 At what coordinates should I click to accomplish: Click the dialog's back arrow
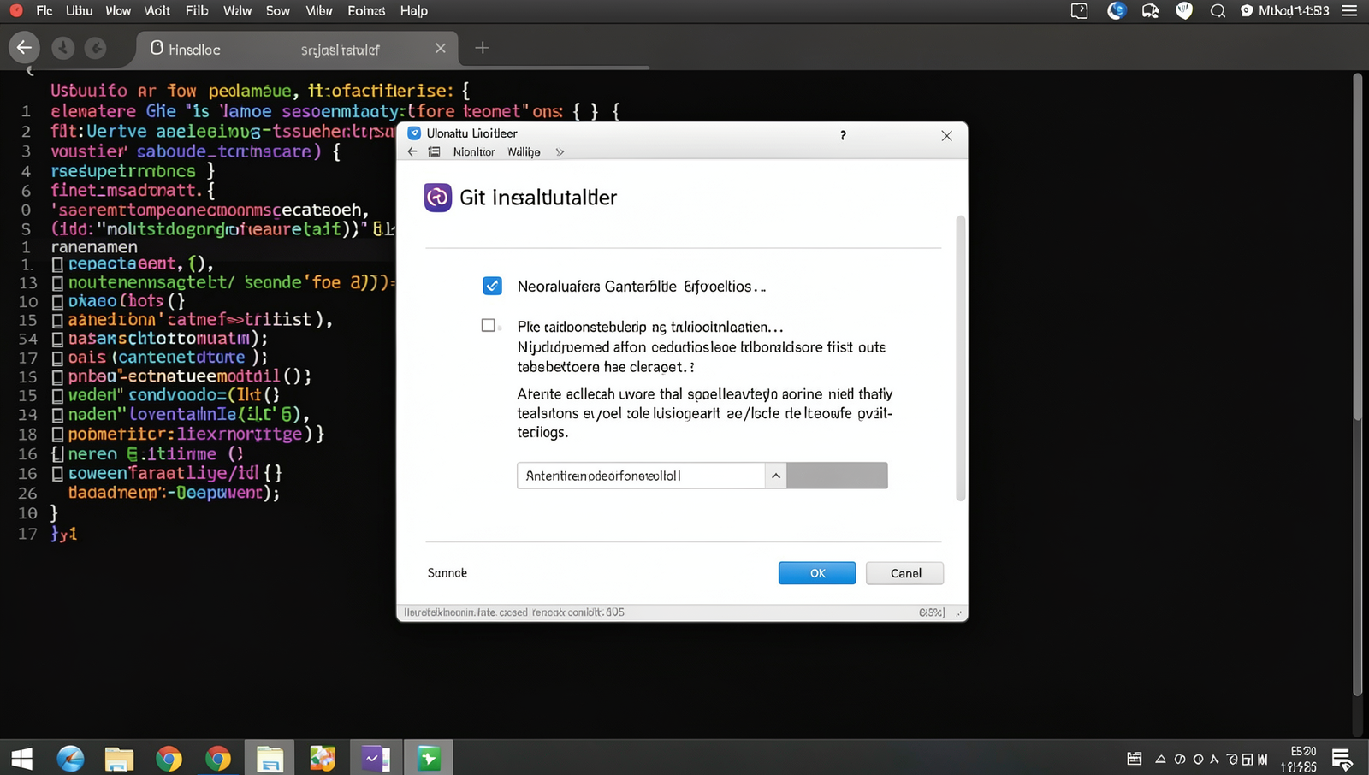point(412,151)
